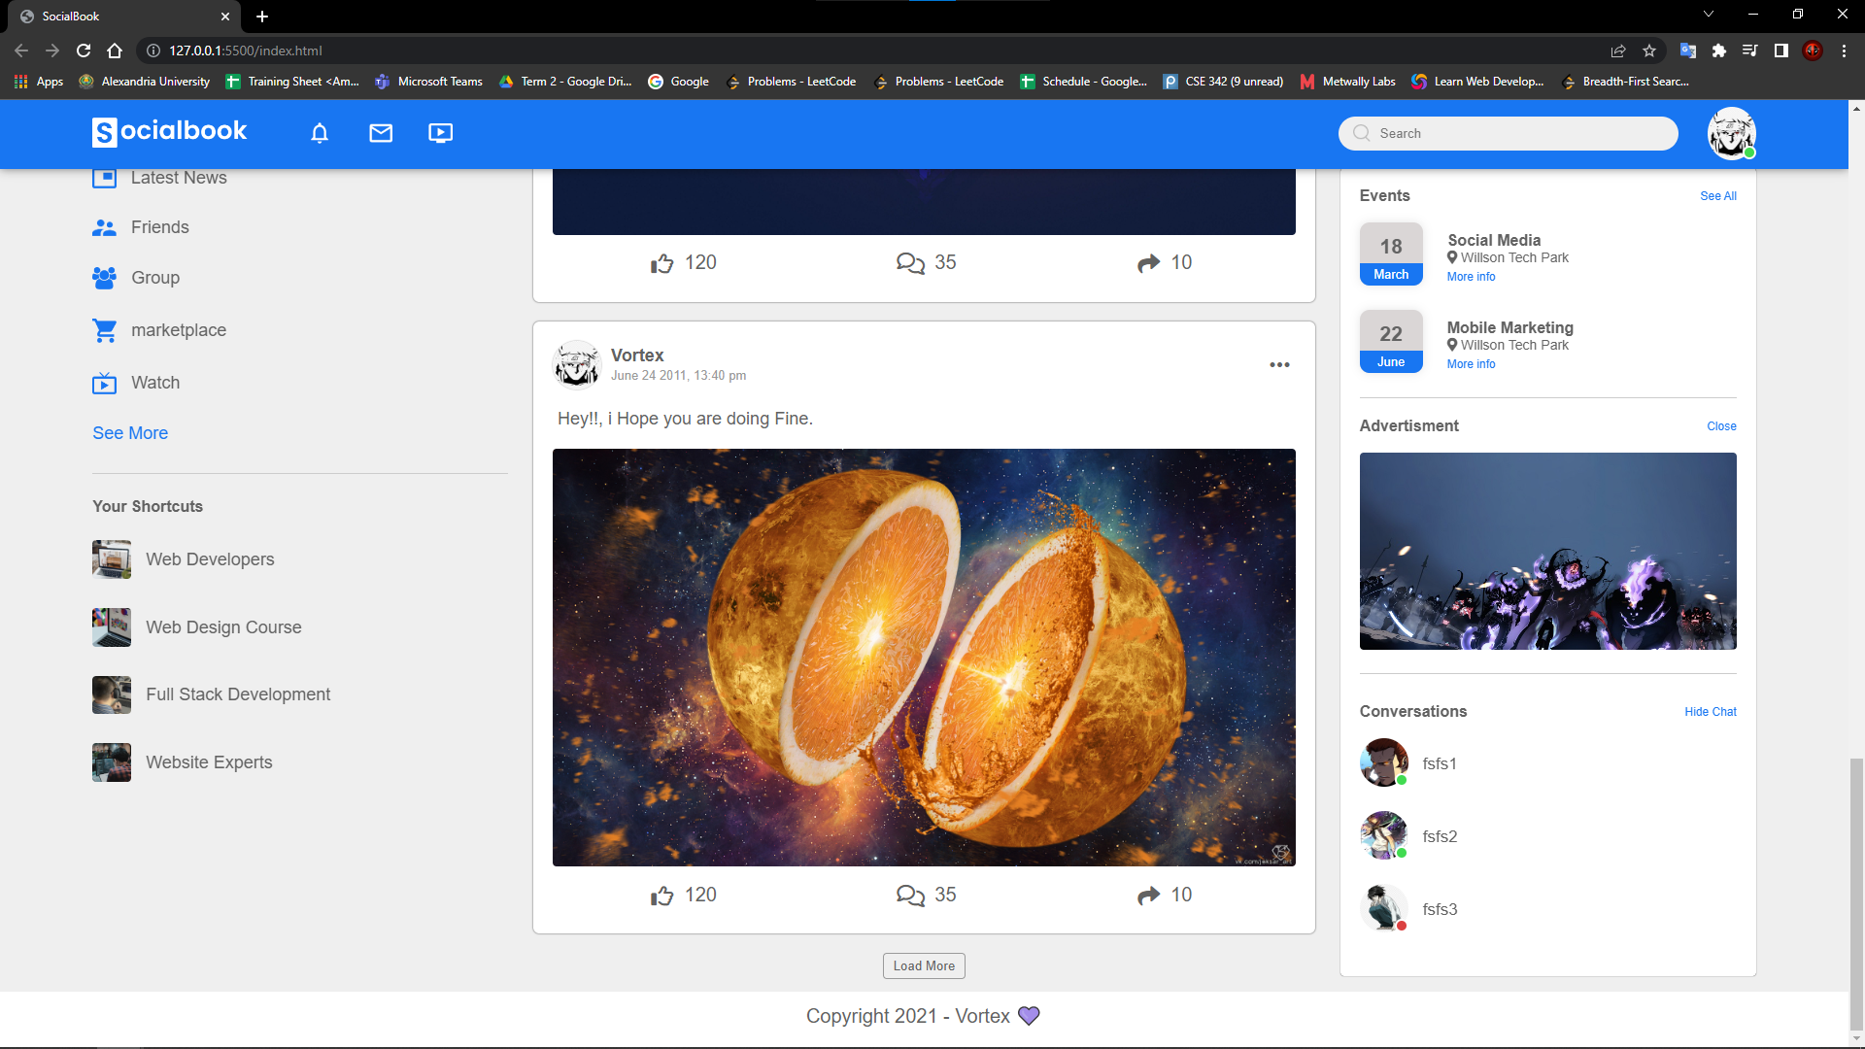Viewport: 1865px width, 1049px height.
Task: Switch to the SocialBook browser tab
Action: (x=117, y=17)
